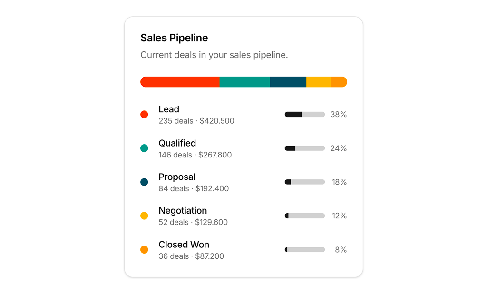Click the Lead 38% progress bar
The width and height of the screenshot is (487, 295).
point(305,115)
